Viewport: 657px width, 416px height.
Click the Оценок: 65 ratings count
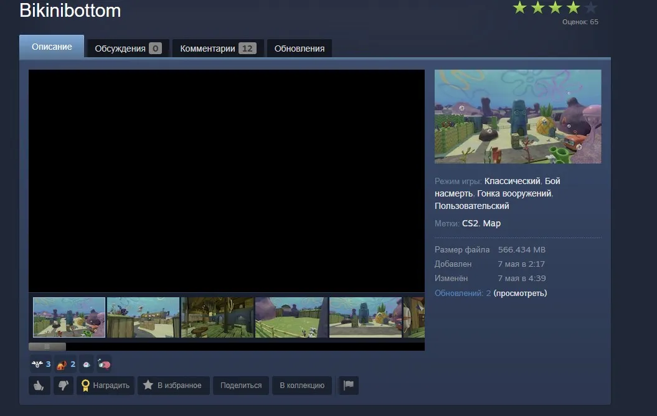(580, 22)
